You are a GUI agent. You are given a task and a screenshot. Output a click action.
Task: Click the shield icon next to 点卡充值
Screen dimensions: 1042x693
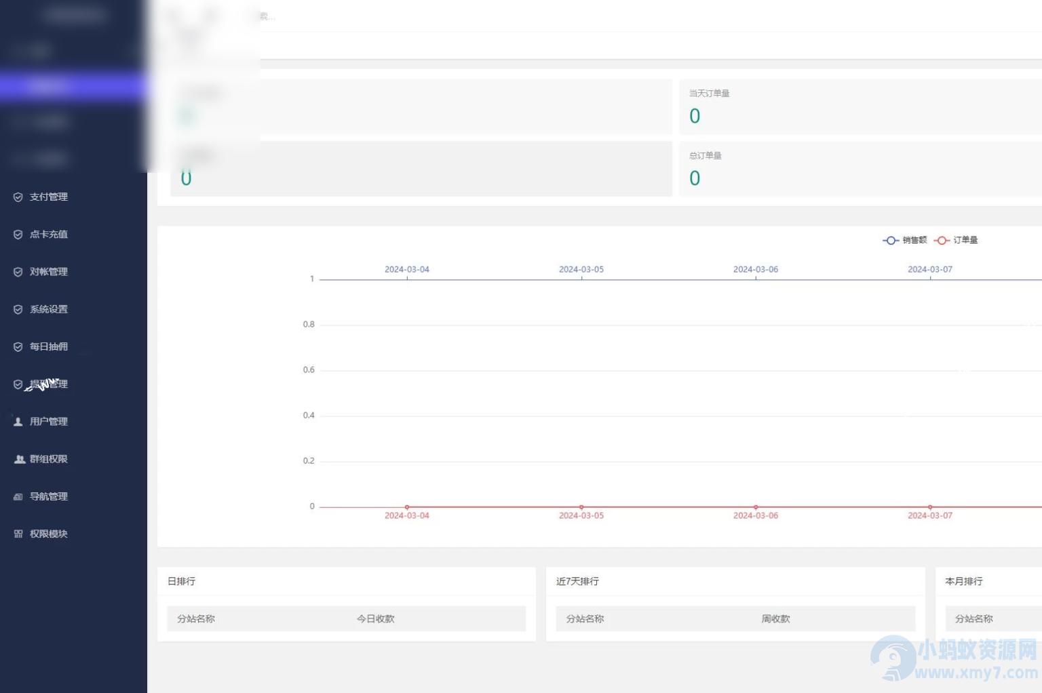[18, 235]
